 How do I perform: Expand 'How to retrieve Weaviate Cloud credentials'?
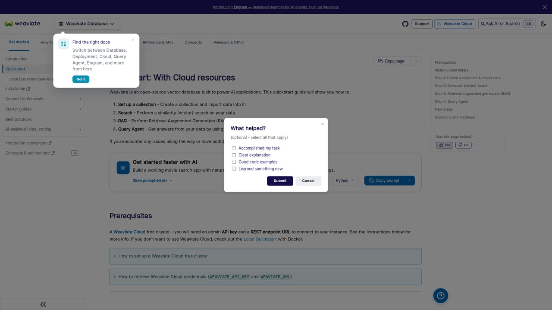265,277
